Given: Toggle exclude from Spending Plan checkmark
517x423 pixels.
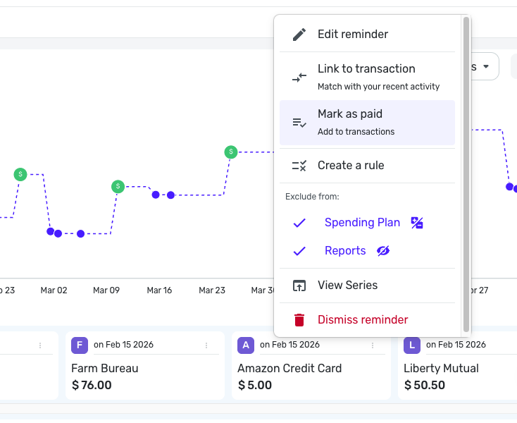Looking at the screenshot, I should 299,223.
